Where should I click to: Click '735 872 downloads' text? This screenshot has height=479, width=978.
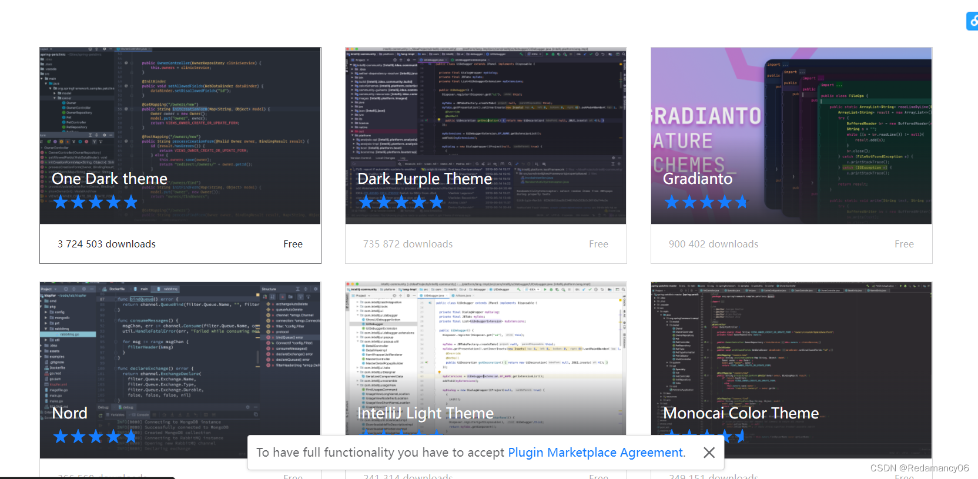point(408,244)
